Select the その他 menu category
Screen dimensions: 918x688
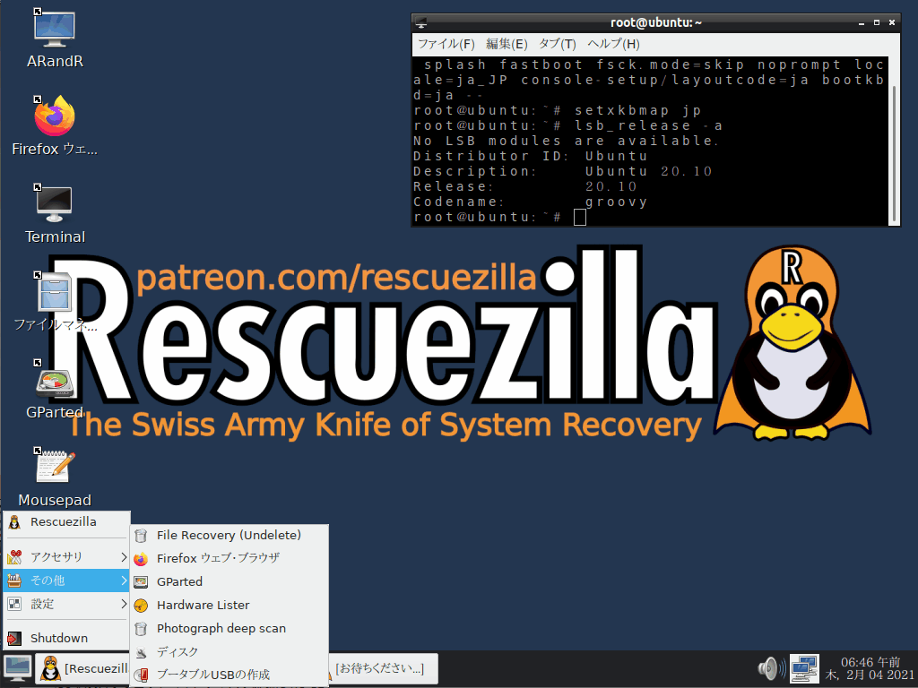[66, 580]
